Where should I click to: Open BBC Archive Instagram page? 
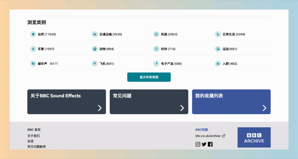(x=198, y=144)
